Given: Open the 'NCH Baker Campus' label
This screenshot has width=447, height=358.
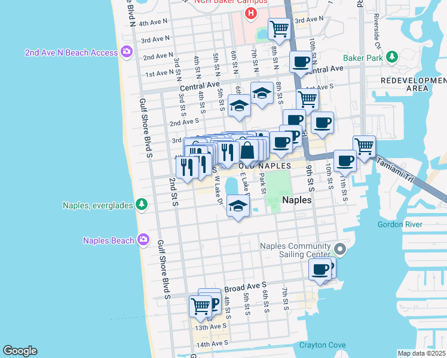Looking at the screenshot, I should tap(231, 2).
